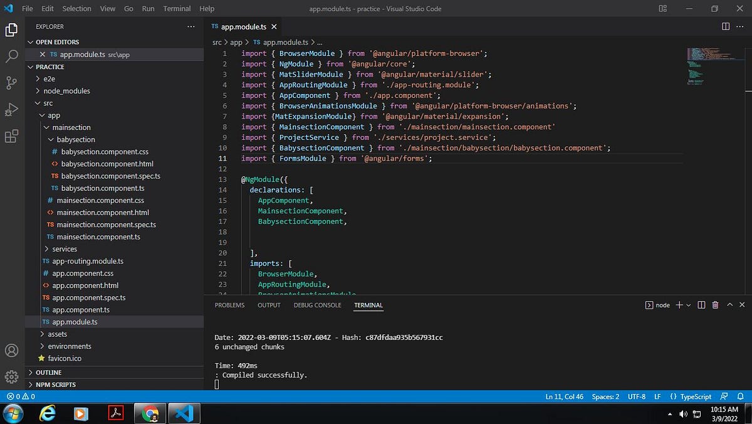Open the Search view in activity bar
752x424 pixels.
coord(11,56)
